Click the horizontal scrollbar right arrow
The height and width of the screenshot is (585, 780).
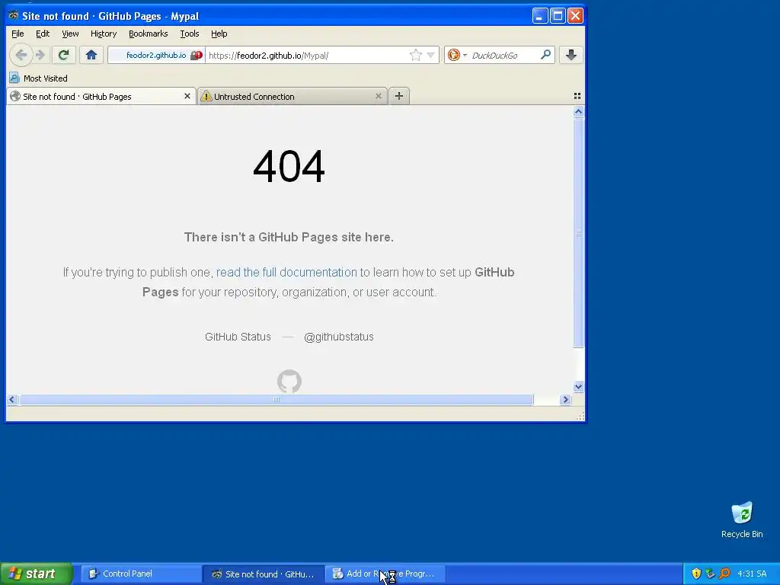[x=565, y=399]
